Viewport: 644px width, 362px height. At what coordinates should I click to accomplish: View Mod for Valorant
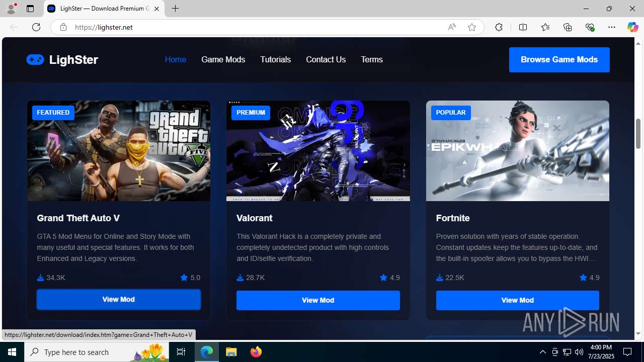tap(318, 300)
